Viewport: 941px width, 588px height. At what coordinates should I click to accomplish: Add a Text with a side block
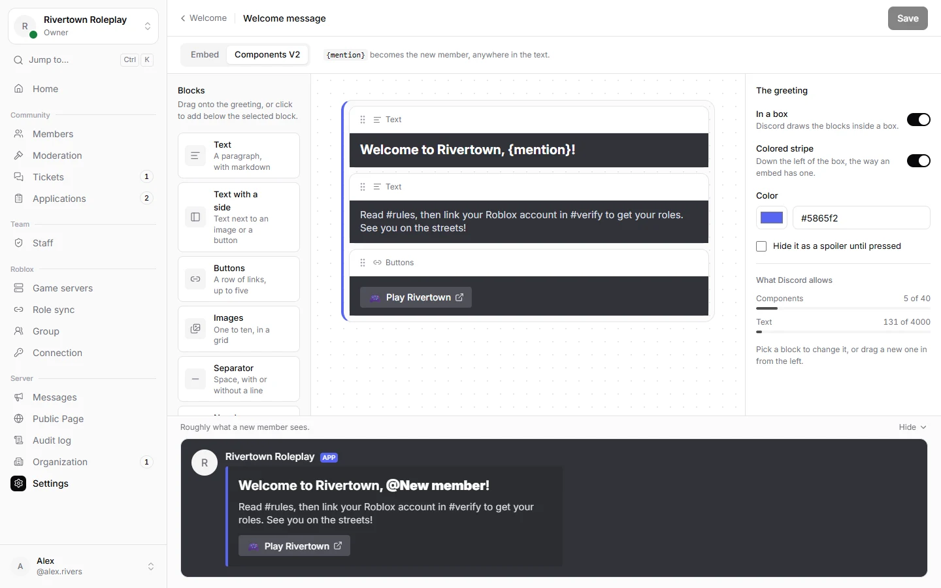coord(239,218)
